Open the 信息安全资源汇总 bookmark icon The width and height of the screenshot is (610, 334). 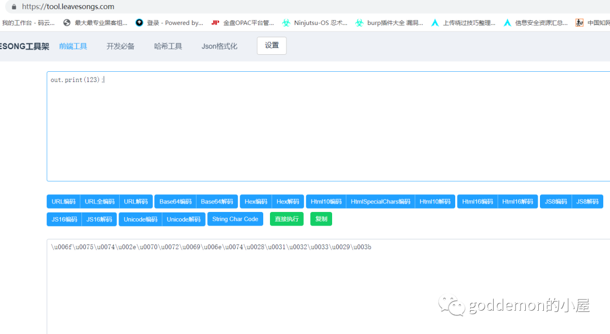tap(507, 23)
